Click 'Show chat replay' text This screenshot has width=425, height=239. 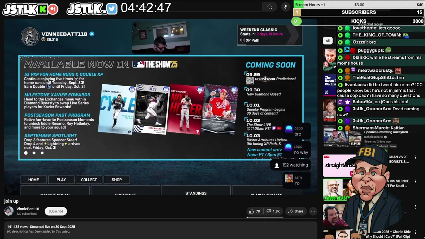370,24
